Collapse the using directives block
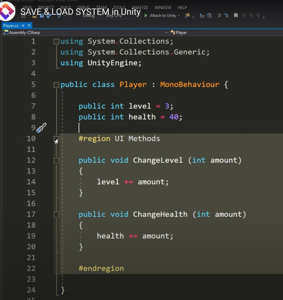This screenshot has height=300, width=283. 56,41
